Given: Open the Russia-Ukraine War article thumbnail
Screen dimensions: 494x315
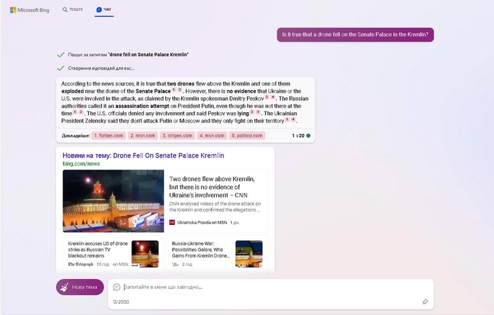Looking at the screenshot, I should click(249, 254).
